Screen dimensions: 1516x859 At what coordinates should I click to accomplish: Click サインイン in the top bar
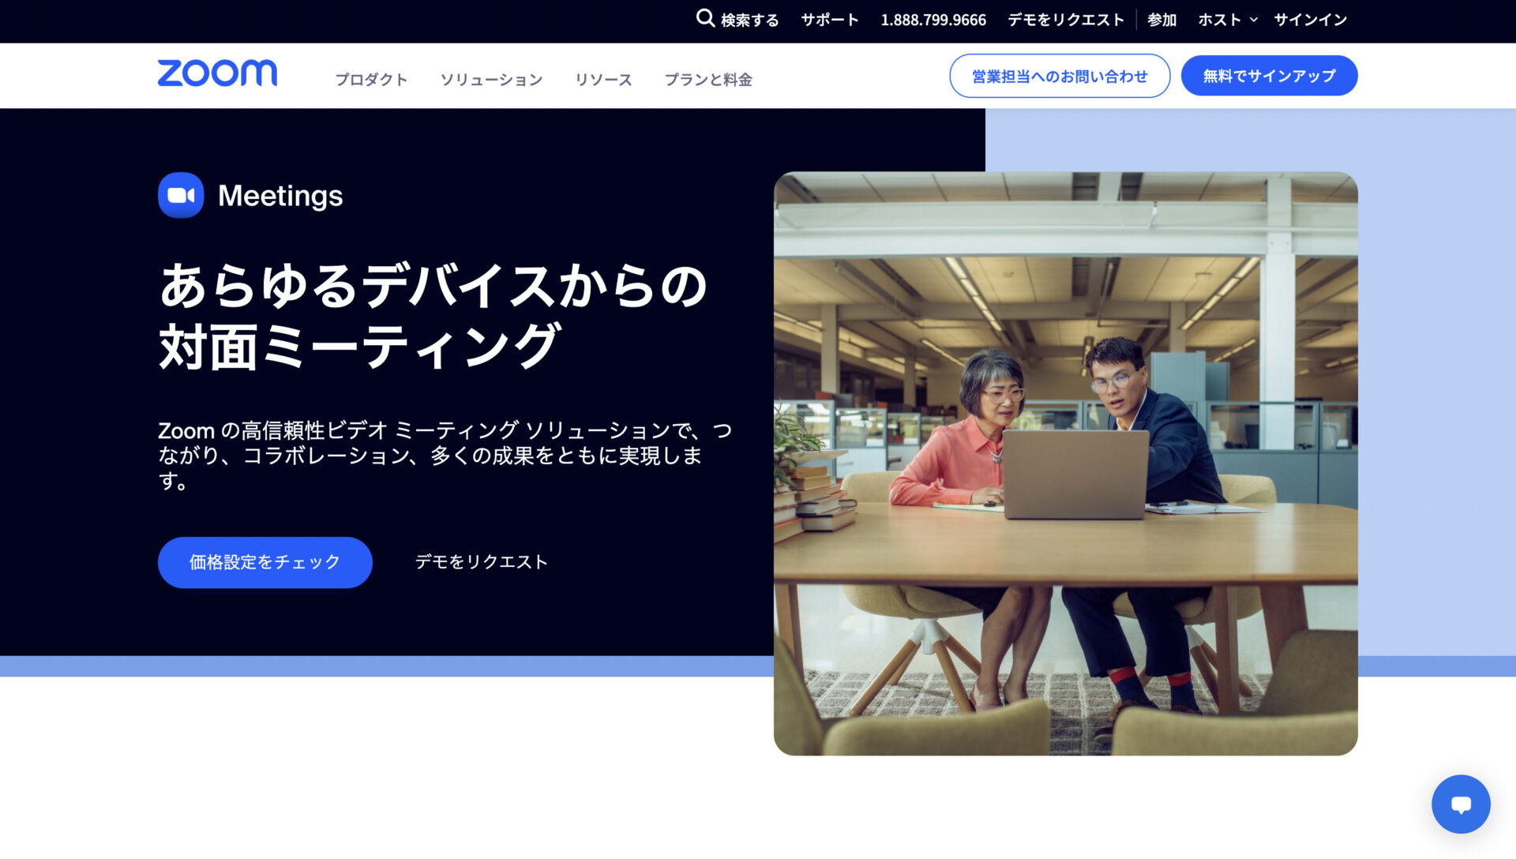pyautogui.click(x=1310, y=19)
